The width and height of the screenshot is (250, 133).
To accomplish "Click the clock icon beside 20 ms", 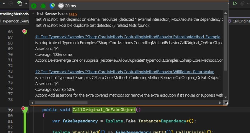I will [x=61, y=6].
